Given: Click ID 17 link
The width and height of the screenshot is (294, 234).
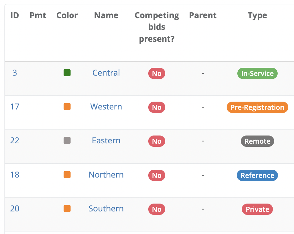Looking at the screenshot, I should coord(15,107).
